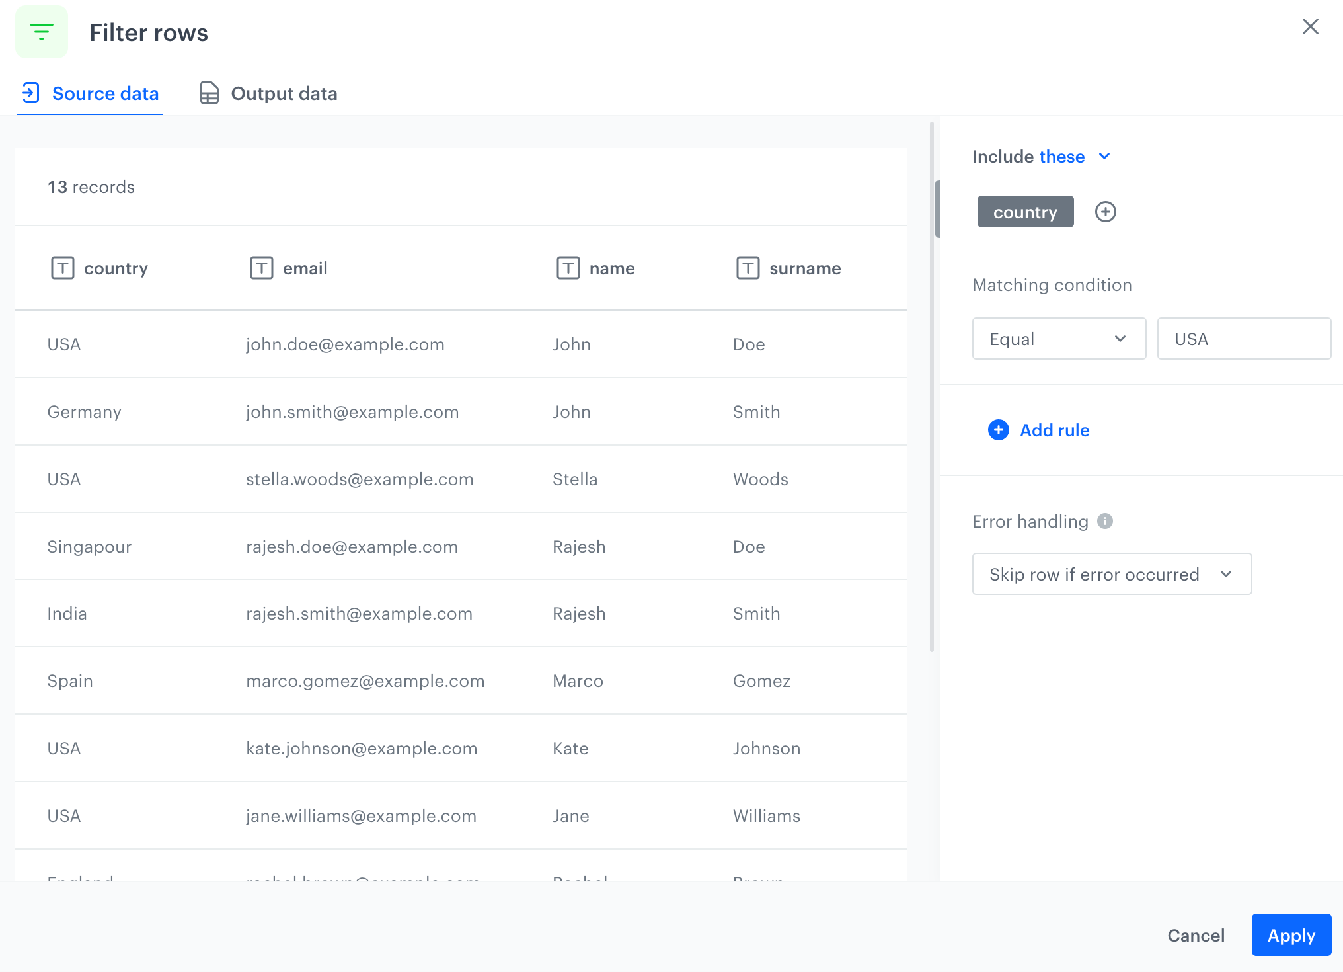This screenshot has height=972, width=1343.
Task: Select rajesh.smith@example.com email cell
Action: (359, 614)
